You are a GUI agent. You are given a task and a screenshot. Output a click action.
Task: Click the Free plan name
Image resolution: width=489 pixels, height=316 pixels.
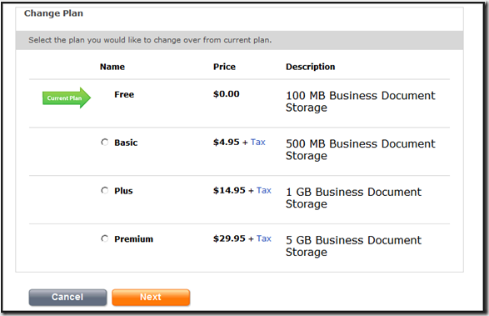[124, 94]
